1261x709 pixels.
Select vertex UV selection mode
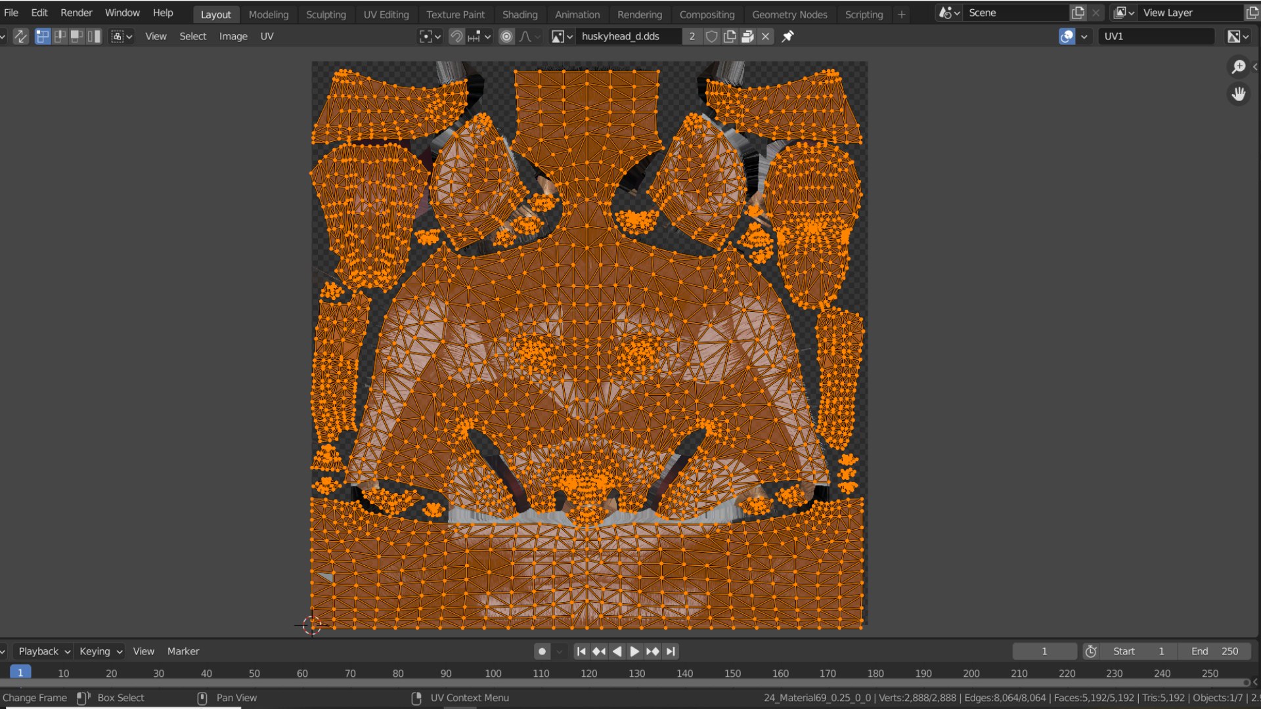[x=43, y=37]
